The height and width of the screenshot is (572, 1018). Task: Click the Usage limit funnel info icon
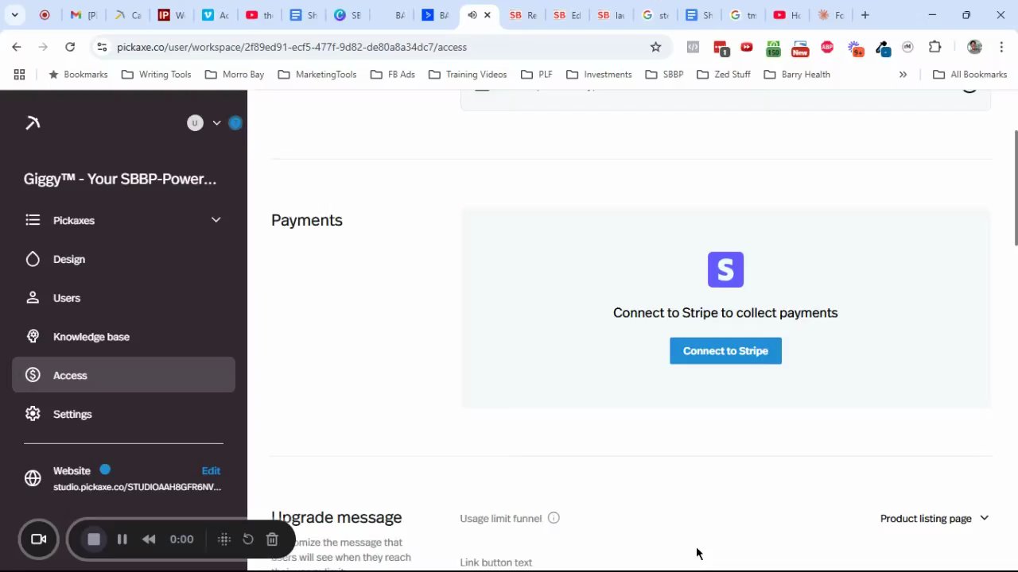click(554, 518)
